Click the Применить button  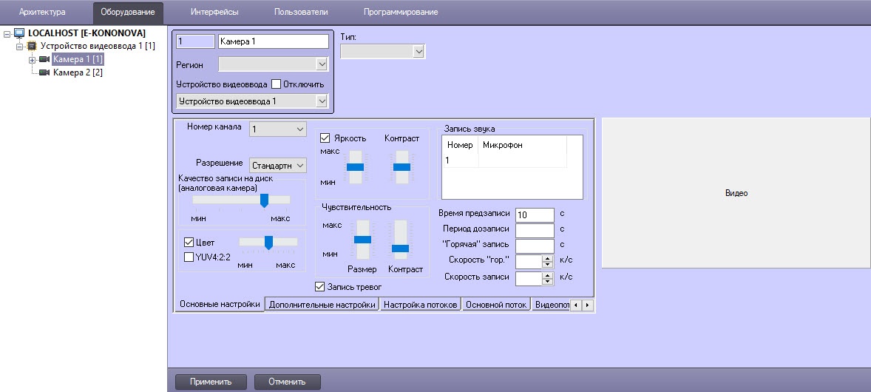(x=211, y=382)
